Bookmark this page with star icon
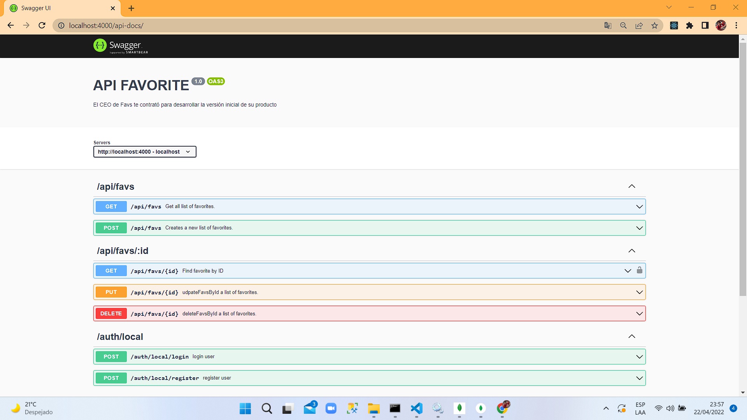 pos(654,26)
